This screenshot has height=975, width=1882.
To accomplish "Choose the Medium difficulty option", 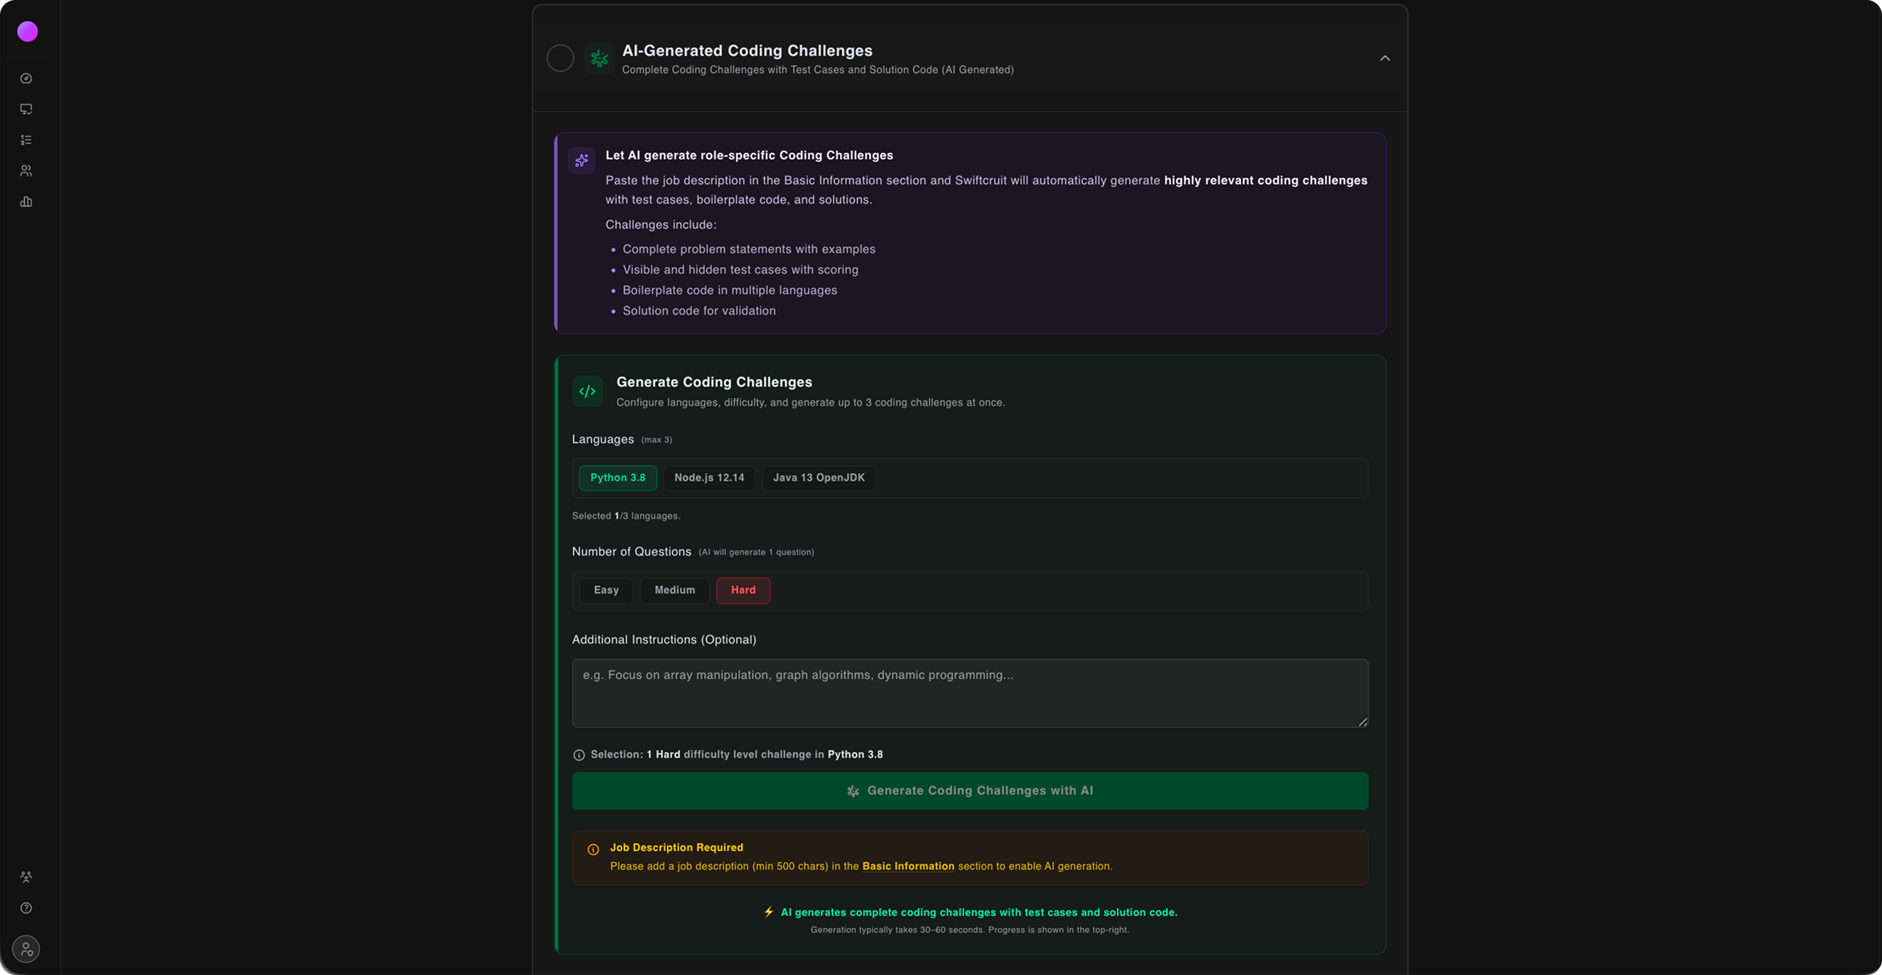I will tap(674, 590).
